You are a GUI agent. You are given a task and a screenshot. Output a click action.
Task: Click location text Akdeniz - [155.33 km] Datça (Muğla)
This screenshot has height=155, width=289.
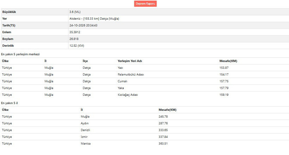pyautogui.click(x=94, y=19)
